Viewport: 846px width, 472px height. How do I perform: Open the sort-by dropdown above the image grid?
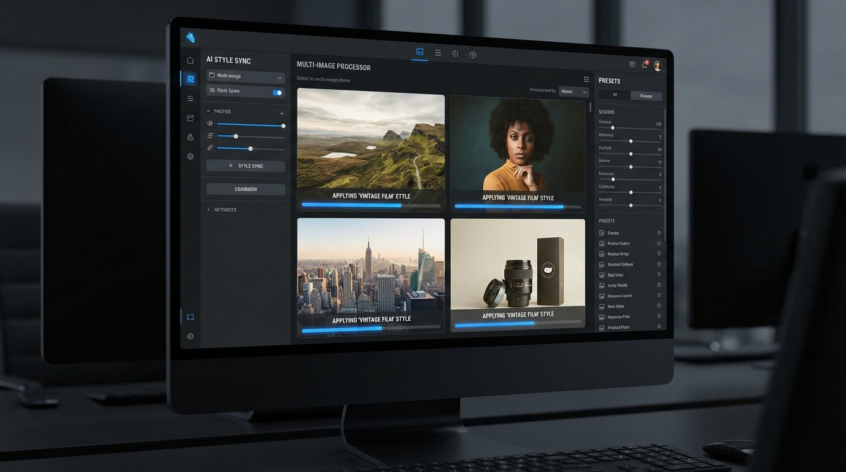574,92
